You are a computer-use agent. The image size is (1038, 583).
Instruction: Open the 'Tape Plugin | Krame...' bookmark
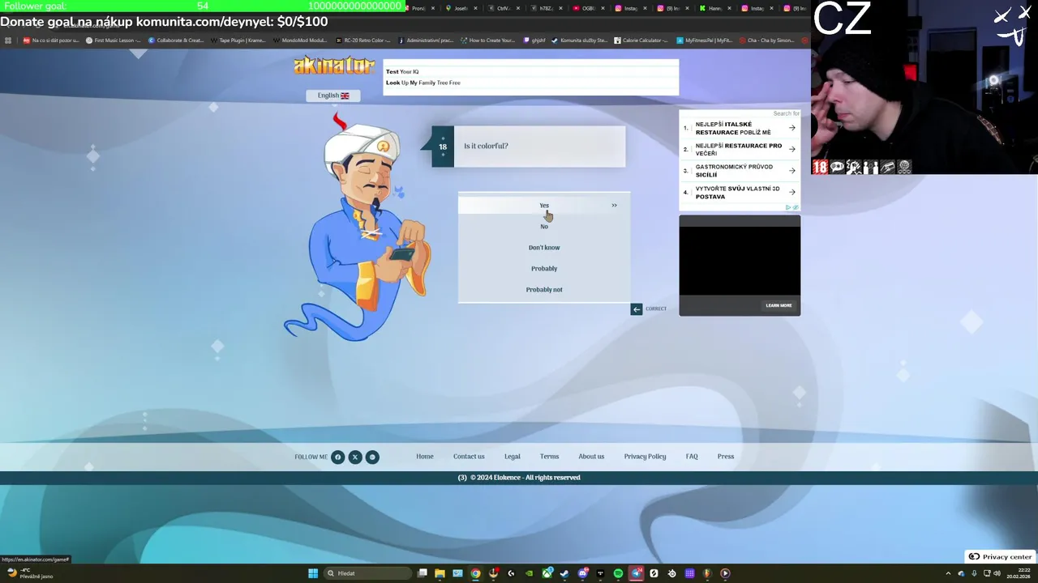pos(238,40)
